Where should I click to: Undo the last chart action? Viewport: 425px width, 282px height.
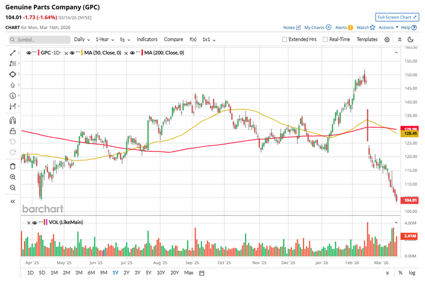point(12,142)
